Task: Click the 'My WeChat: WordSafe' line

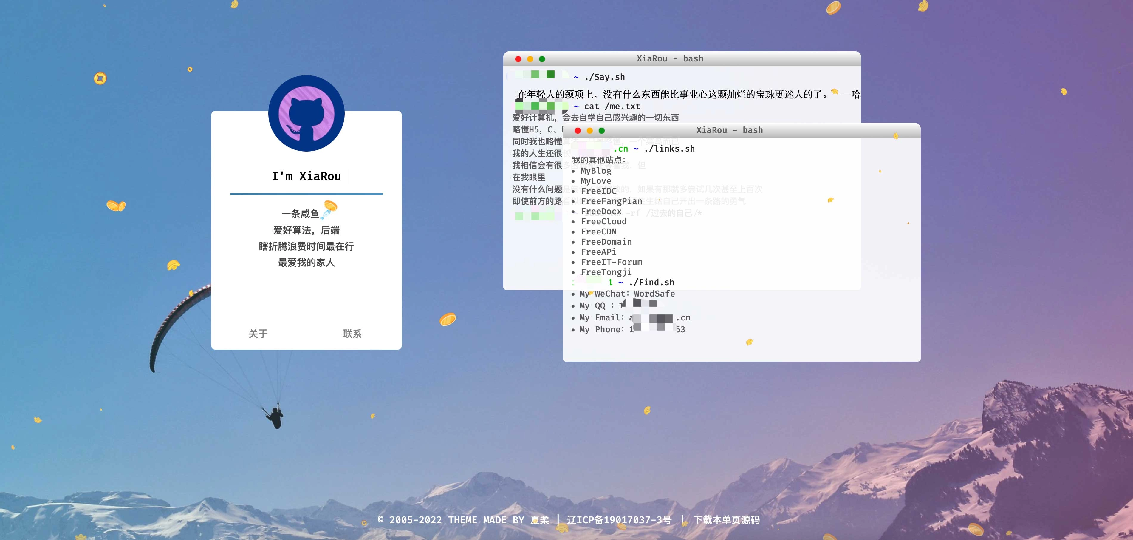Action: [627, 294]
